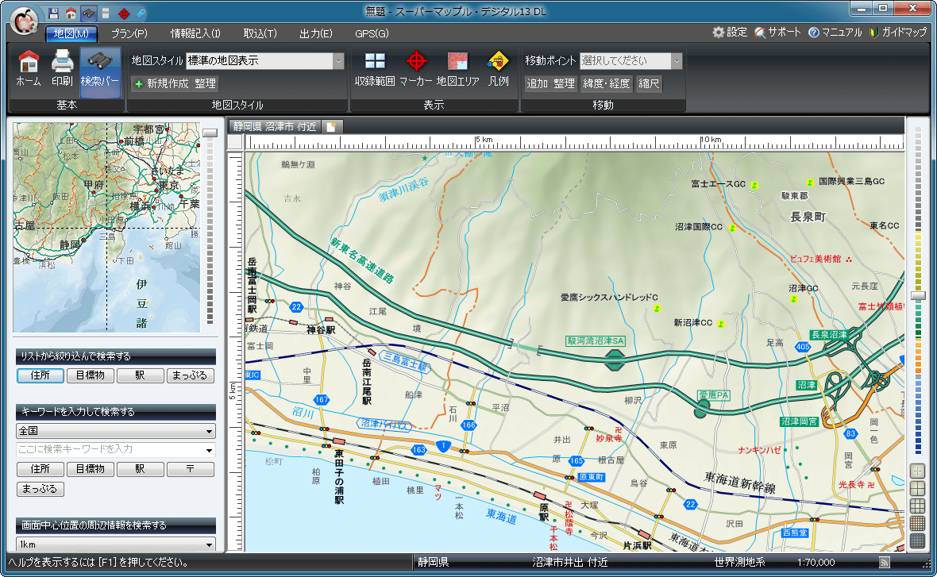Open ガイドマップ guide map

point(897,33)
